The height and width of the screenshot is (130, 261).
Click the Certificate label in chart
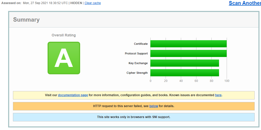[x=141, y=44]
